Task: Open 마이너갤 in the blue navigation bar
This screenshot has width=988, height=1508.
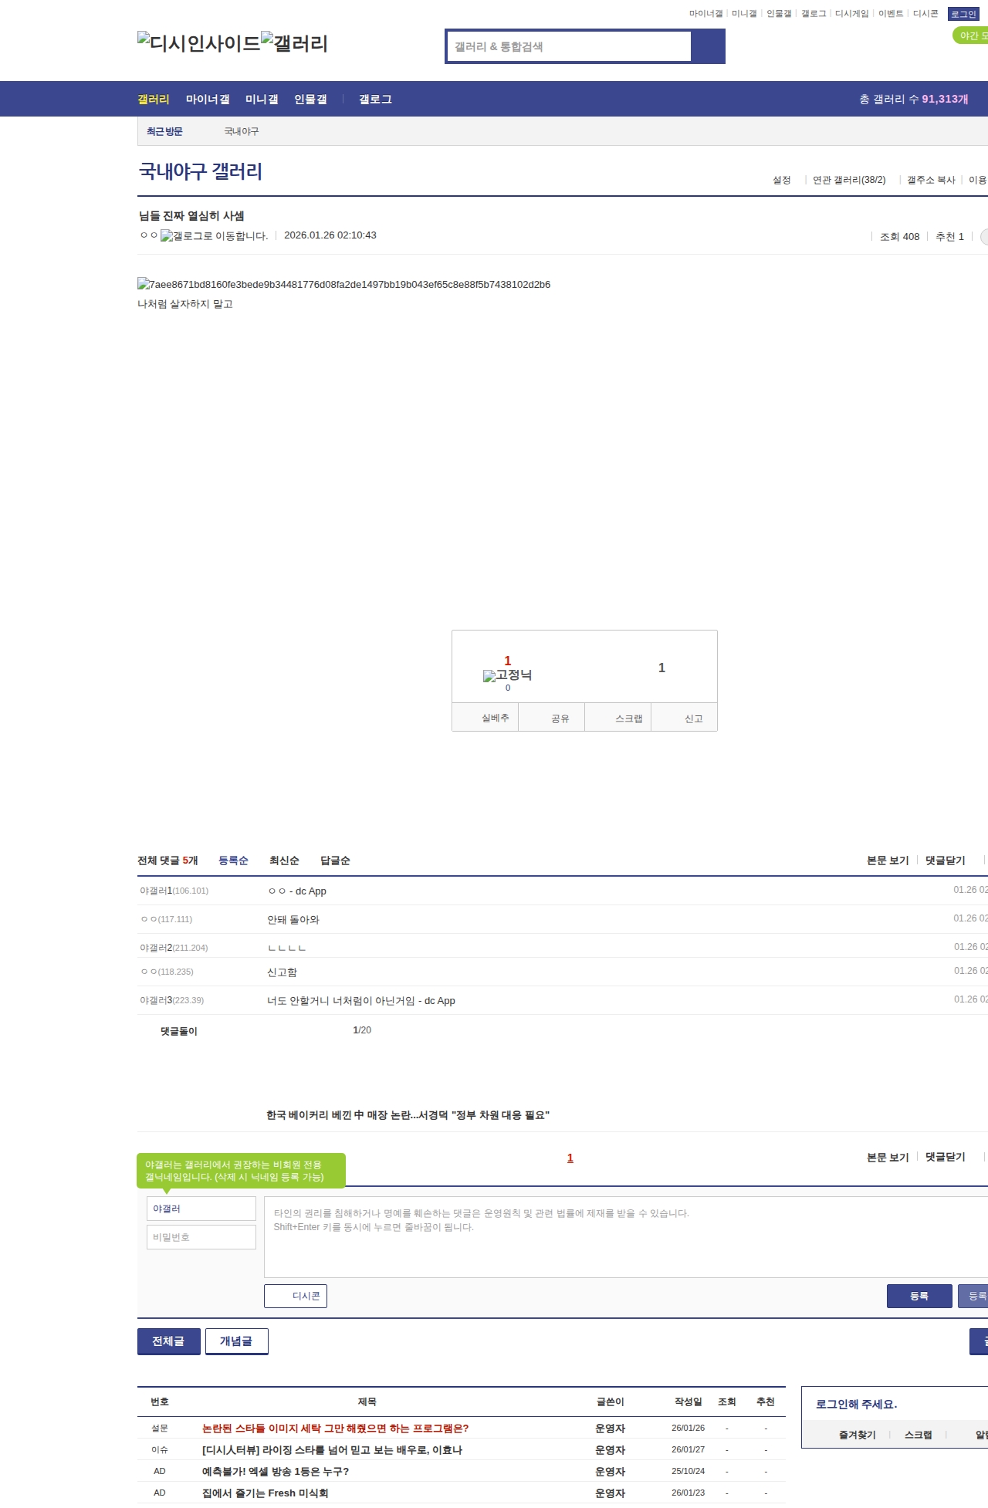Action: coord(208,100)
